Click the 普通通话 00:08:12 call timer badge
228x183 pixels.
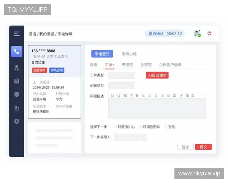[x=165, y=34]
